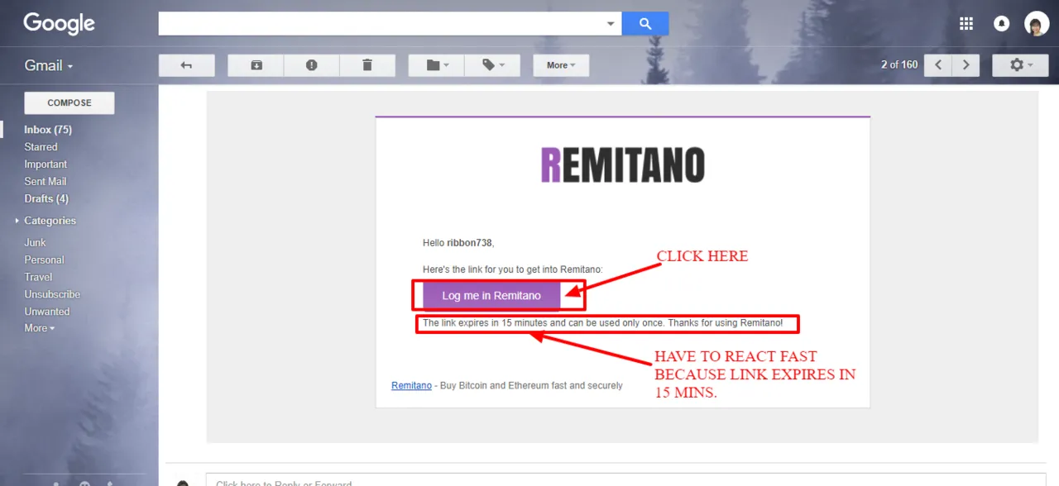
Task: Open the Google notifications bell icon
Action: [1001, 23]
